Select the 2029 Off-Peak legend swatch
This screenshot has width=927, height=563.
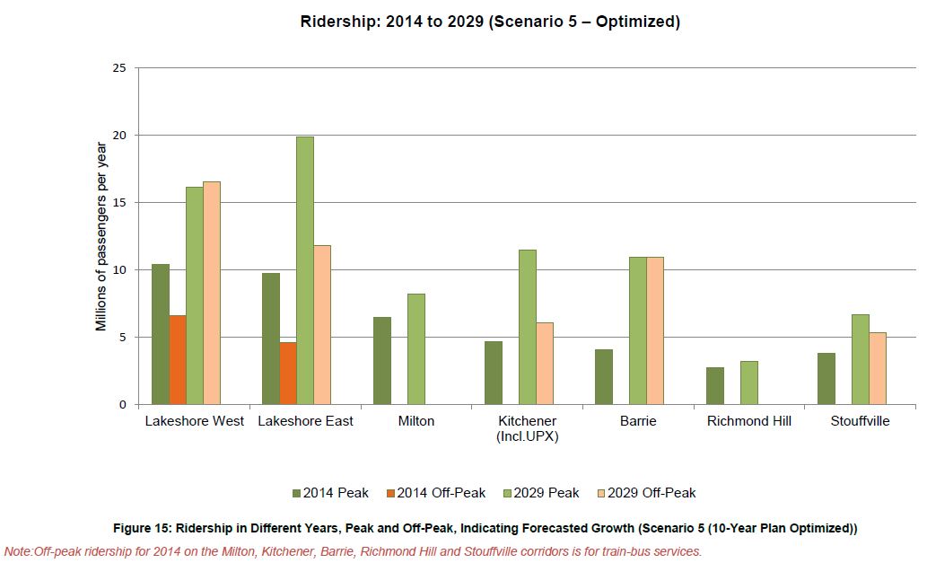click(x=601, y=493)
